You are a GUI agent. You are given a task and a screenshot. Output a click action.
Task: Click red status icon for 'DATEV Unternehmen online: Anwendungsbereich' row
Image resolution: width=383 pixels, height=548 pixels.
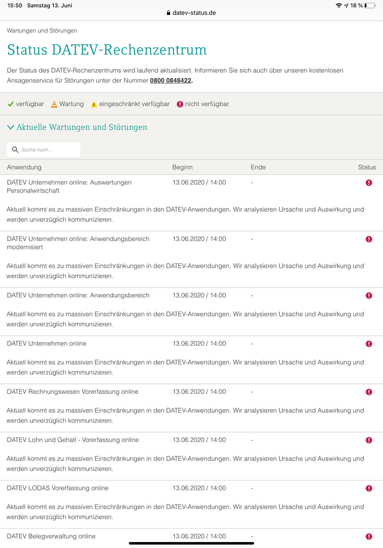tap(369, 296)
